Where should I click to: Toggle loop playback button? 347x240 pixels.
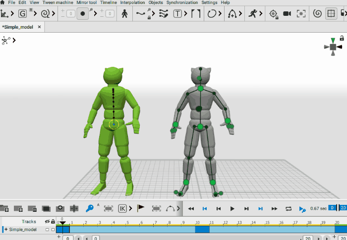point(289,209)
